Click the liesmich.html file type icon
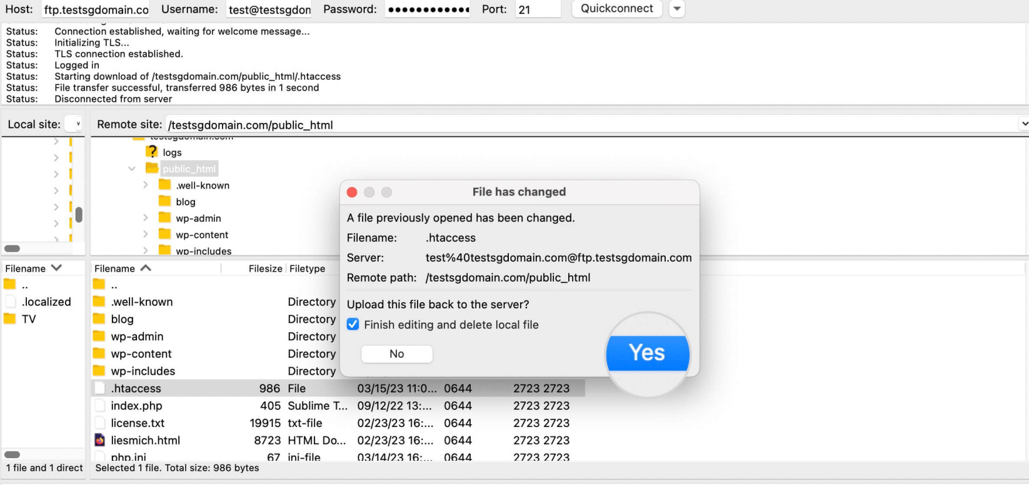Screen dimensions: 1029x485 coord(99,440)
